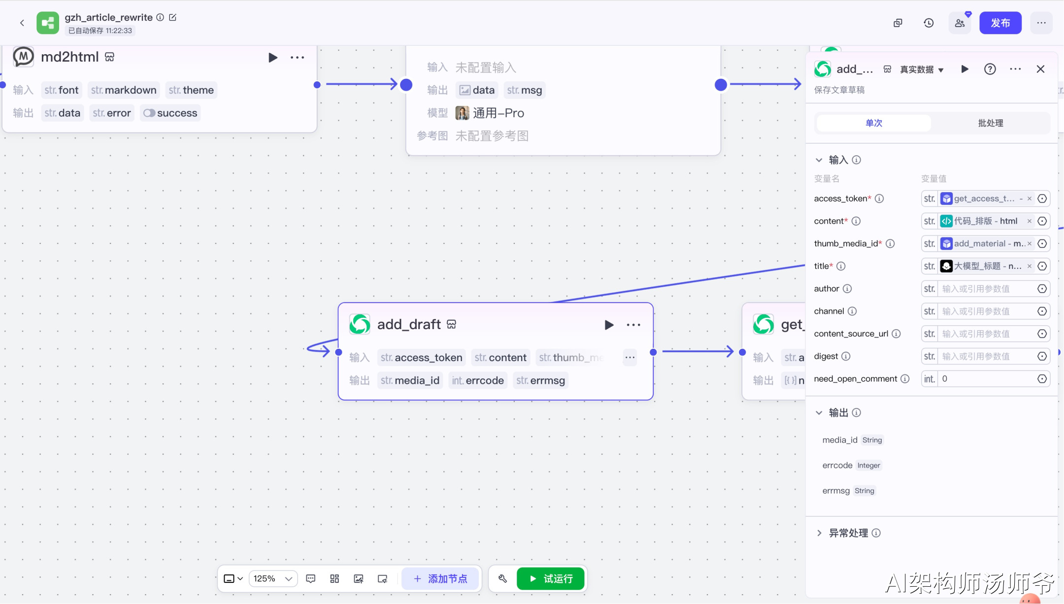1064x604 pixels.
Task: Expand the 异常处理 section
Action: click(819, 533)
